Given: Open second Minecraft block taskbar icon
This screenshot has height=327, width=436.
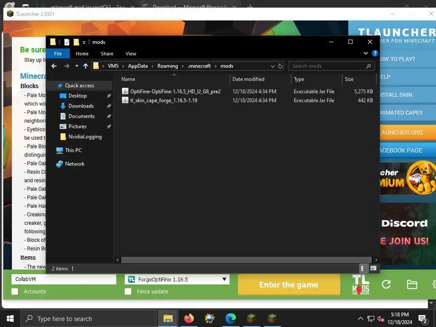Looking at the screenshot, I should [x=272, y=318].
